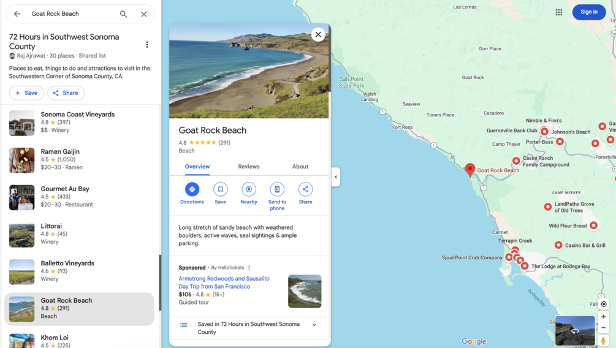Search Nearby Goat Rock Beach
Viewport: 616px width, 348px height.
249,189
